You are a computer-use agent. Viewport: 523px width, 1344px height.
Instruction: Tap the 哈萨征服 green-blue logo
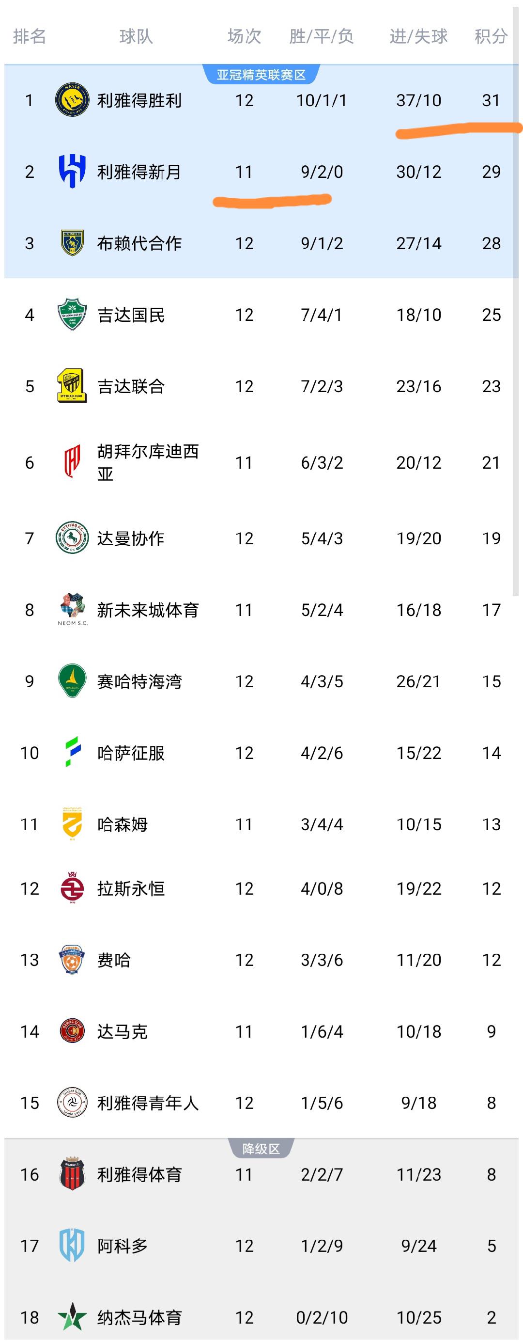[72, 752]
